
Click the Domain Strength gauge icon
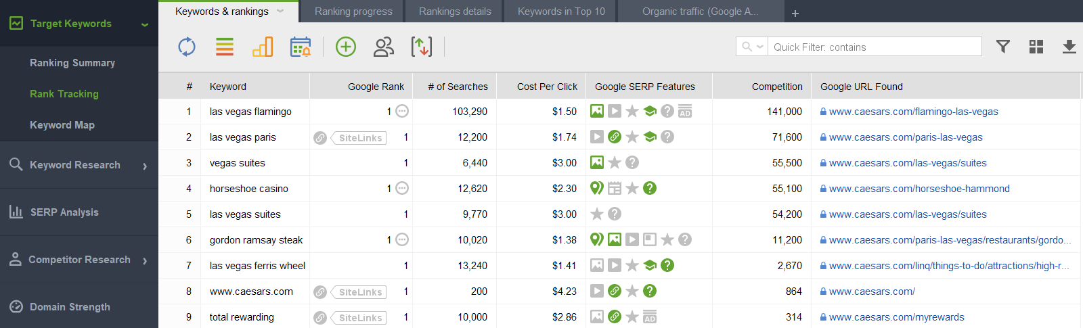(16, 306)
